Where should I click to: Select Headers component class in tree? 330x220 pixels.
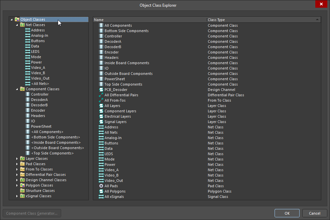click(x=38, y=115)
